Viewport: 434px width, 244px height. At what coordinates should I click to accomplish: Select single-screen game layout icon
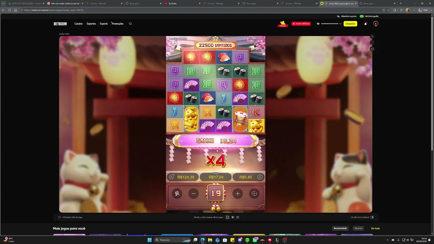228,217
